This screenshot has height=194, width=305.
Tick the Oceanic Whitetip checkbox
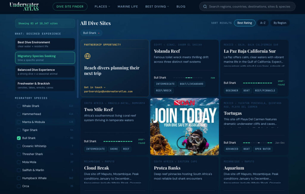pos(19,146)
